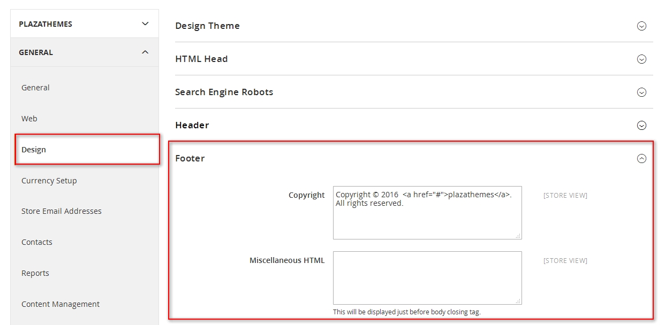
Task: Navigate to Currency Setup settings
Action: pos(49,181)
